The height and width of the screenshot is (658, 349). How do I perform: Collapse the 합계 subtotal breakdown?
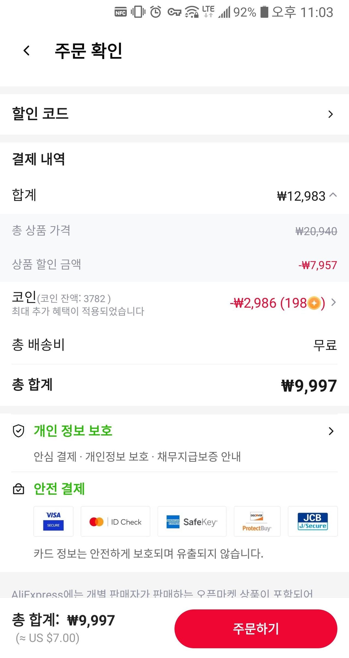(333, 195)
